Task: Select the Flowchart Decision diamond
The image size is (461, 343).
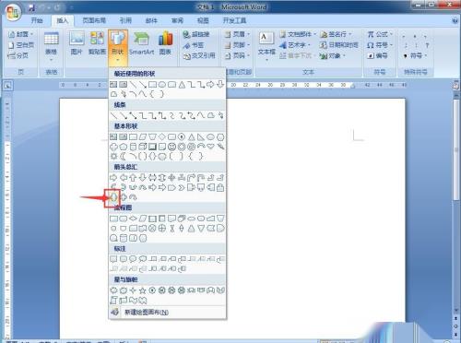Action: click(x=133, y=219)
